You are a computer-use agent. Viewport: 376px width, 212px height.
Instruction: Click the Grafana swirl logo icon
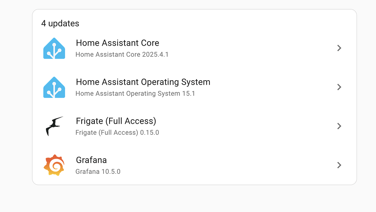tap(54, 165)
